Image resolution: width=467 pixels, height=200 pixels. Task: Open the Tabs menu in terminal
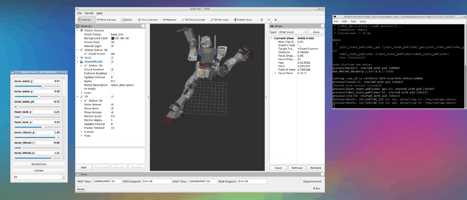353,21
